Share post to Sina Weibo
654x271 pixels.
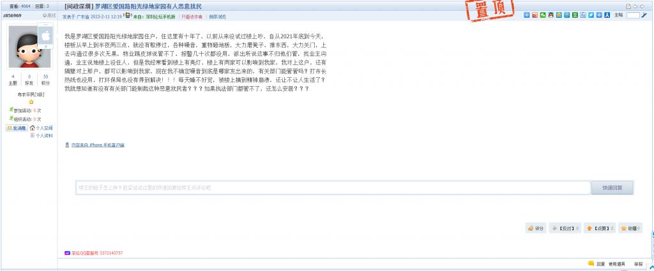(x=535, y=15)
